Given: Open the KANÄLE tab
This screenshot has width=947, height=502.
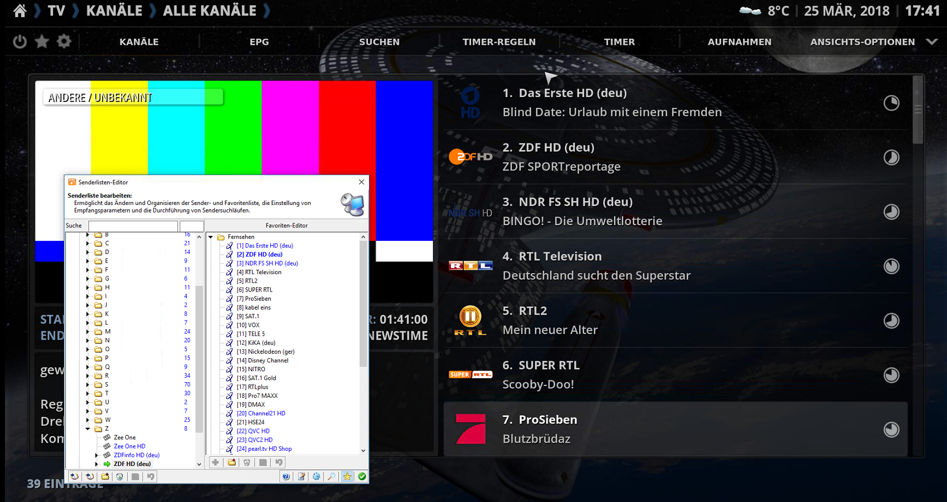Looking at the screenshot, I should click(139, 42).
